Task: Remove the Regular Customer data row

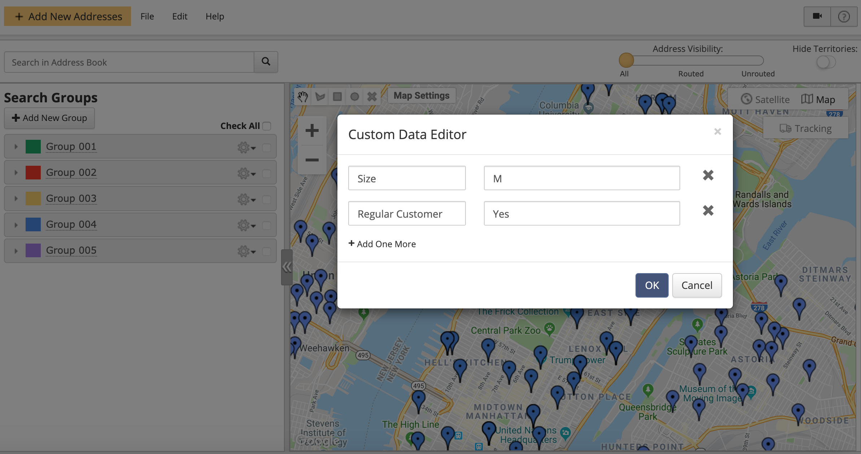Action: pyautogui.click(x=708, y=210)
